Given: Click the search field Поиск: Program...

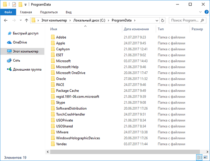Looking at the screenshot, I should pyautogui.click(x=185, y=20).
